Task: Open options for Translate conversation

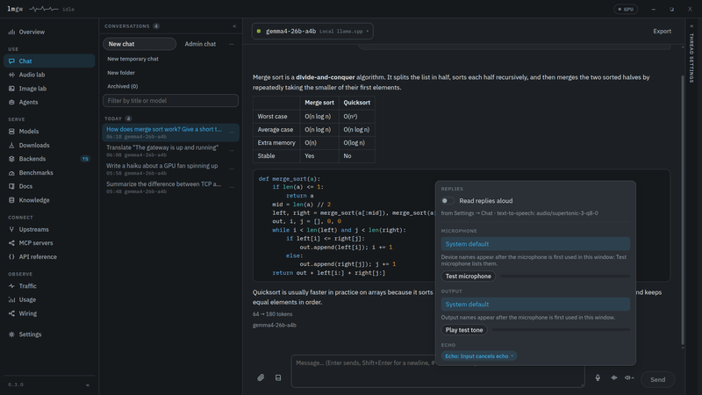Action: click(232, 151)
